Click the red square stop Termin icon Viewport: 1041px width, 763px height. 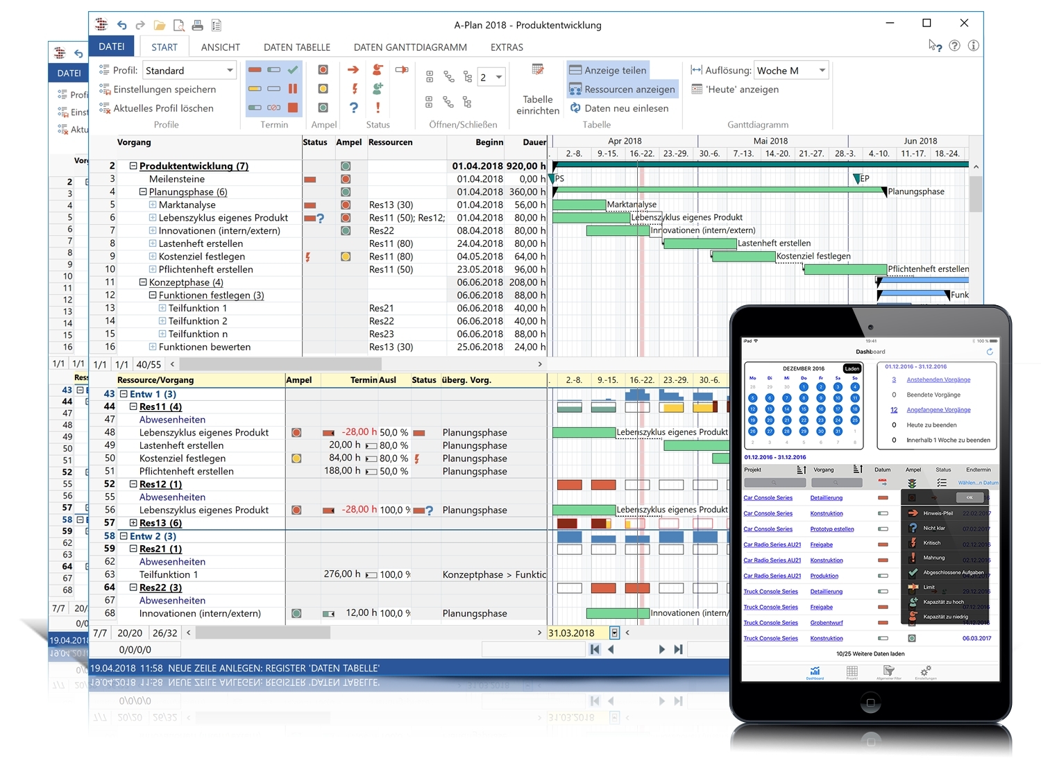[293, 108]
